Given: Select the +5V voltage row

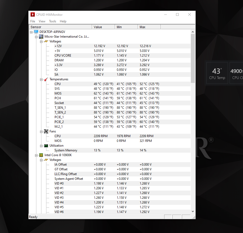Looking at the screenshot, I should click(x=122, y=51).
